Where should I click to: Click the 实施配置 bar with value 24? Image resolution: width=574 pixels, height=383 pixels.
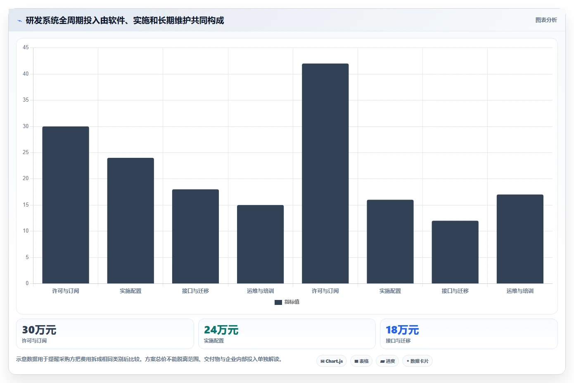[x=130, y=221]
